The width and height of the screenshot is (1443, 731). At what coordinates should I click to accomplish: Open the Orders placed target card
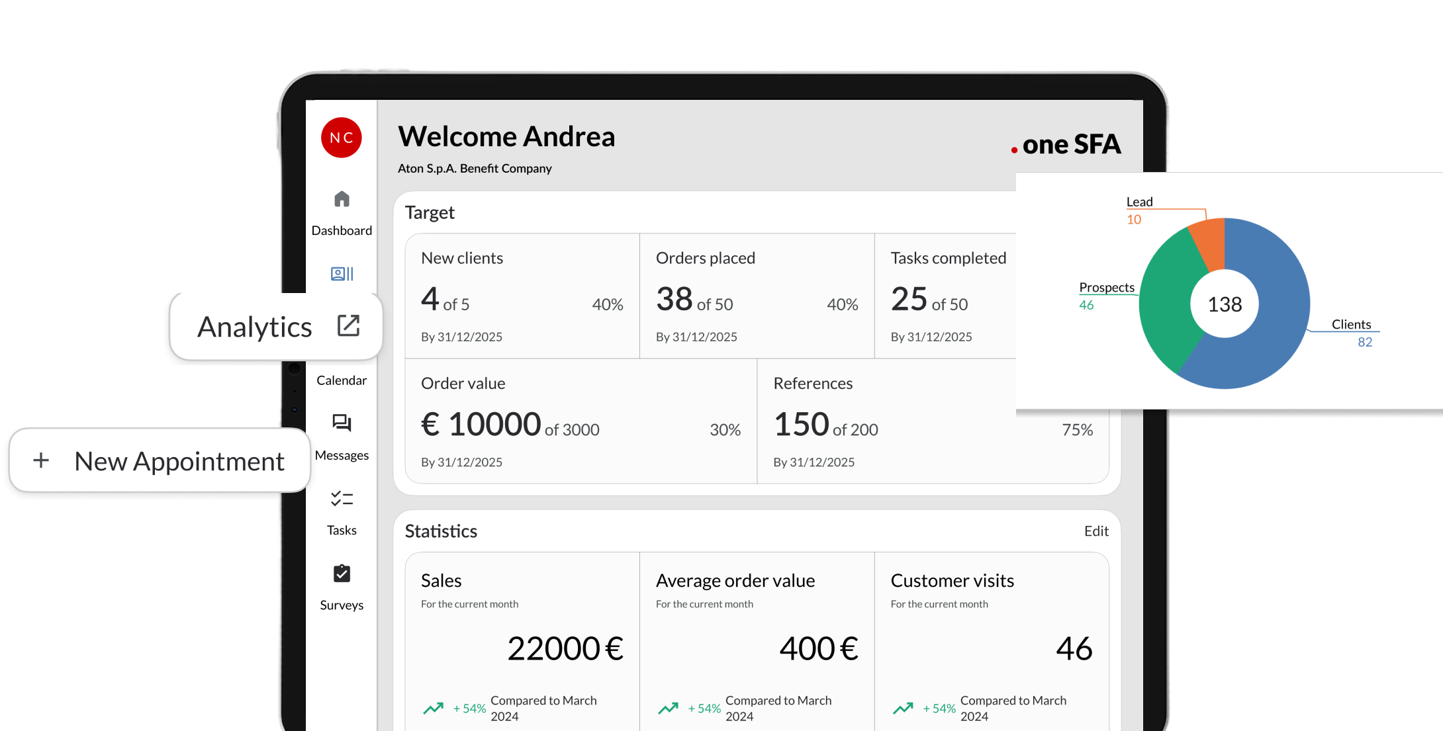pos(757,296)
